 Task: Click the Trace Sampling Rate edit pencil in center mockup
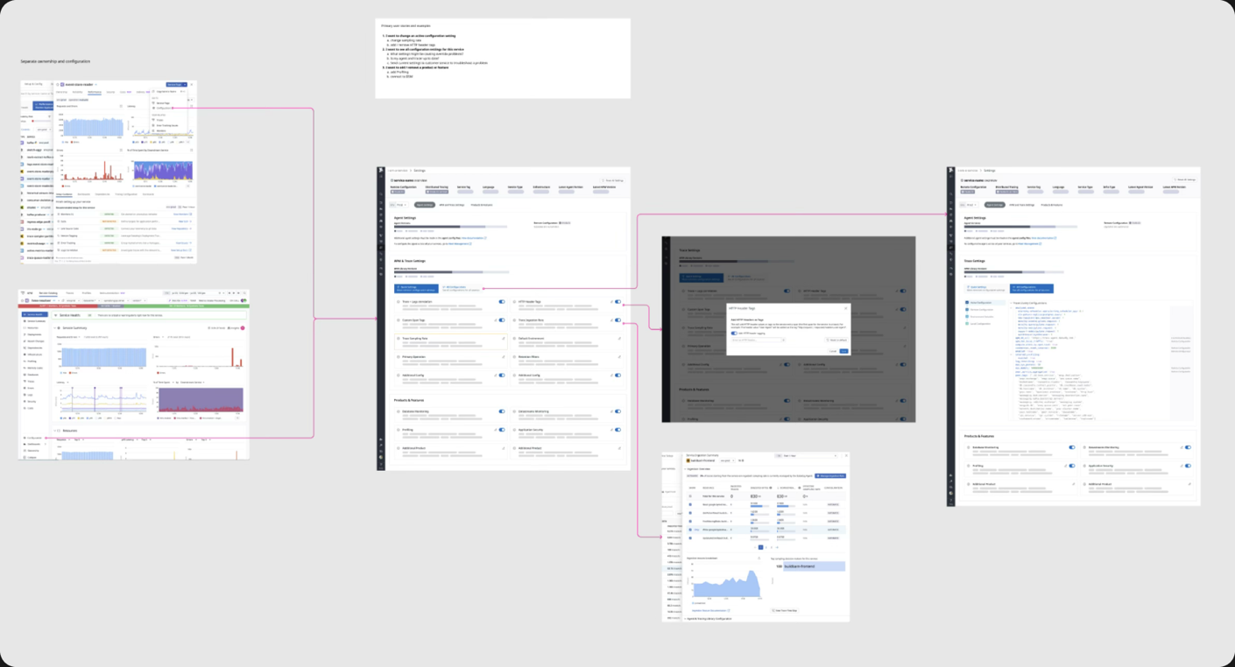click(504, 338)
